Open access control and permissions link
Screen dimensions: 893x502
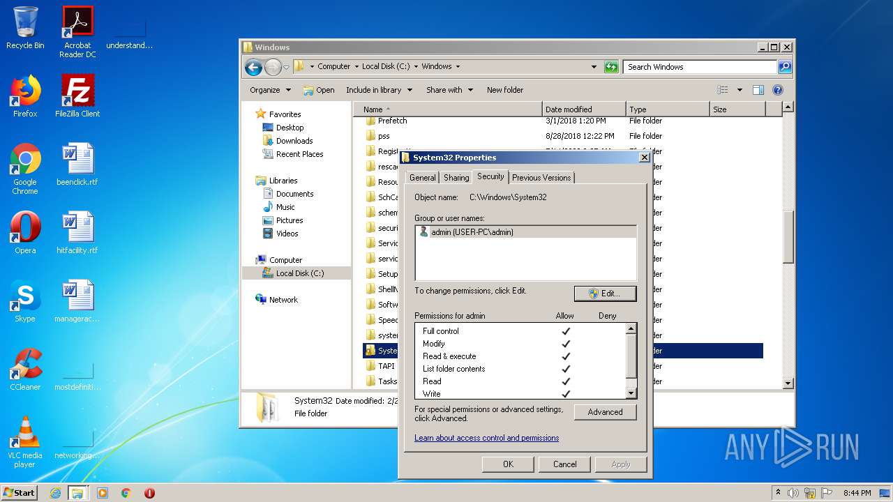[486, 438]
